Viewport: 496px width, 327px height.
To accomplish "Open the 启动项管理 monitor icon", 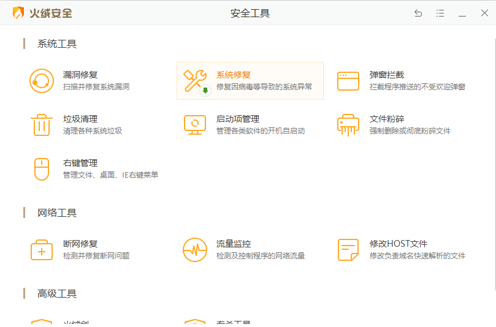I will point(195,125).
